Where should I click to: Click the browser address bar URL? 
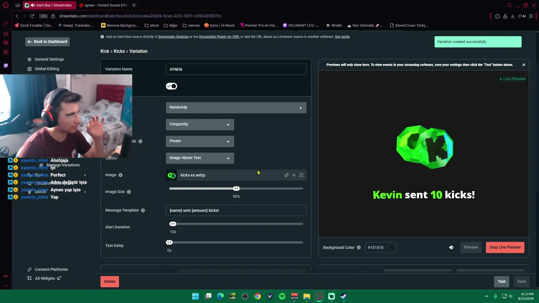pyautogui.click(x=140, y=16)
